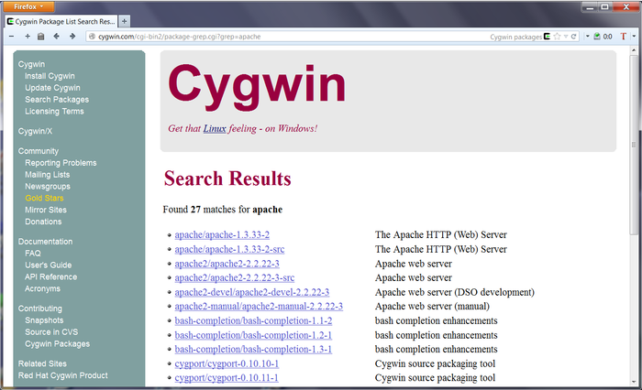Viewport: 642px width, 390px height.
Task: Open apache/apache-1.3.33-2 package link
Action: point(222,234)
